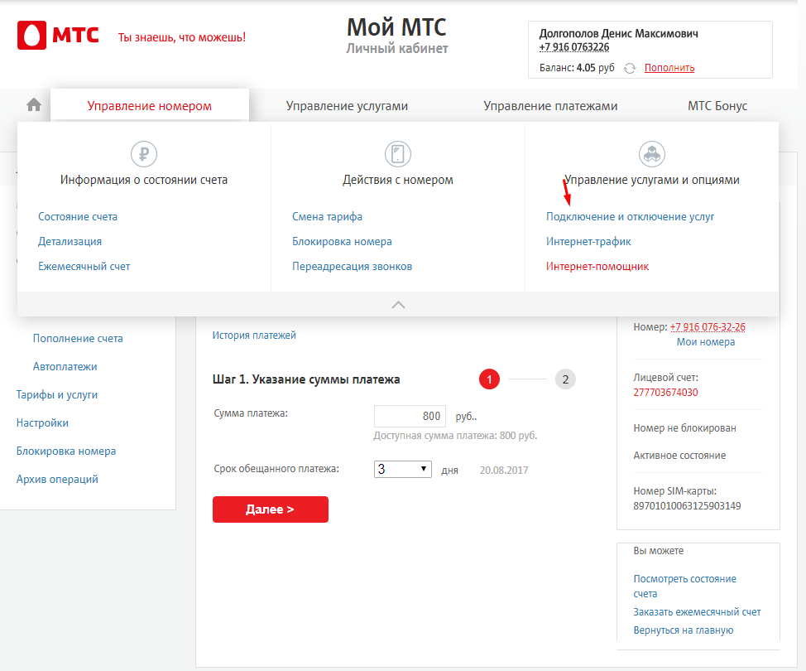Open Интернет-помощник link
Image resolution: width=806 pixels, height=671 pixels.
click(597, 266)
